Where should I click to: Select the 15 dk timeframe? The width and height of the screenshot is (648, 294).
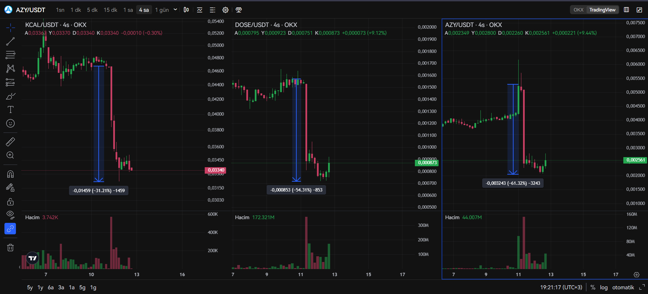pos(110,10)
